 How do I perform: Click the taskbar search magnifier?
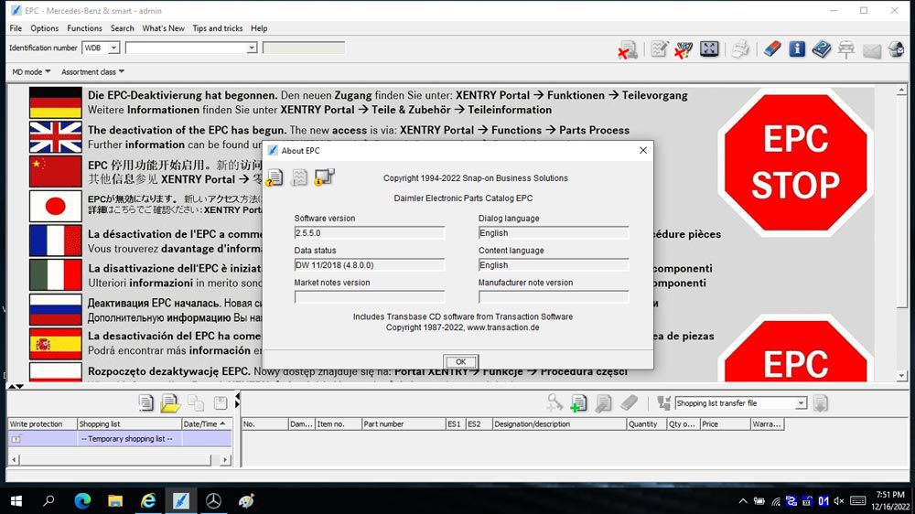tap(49, 500)
